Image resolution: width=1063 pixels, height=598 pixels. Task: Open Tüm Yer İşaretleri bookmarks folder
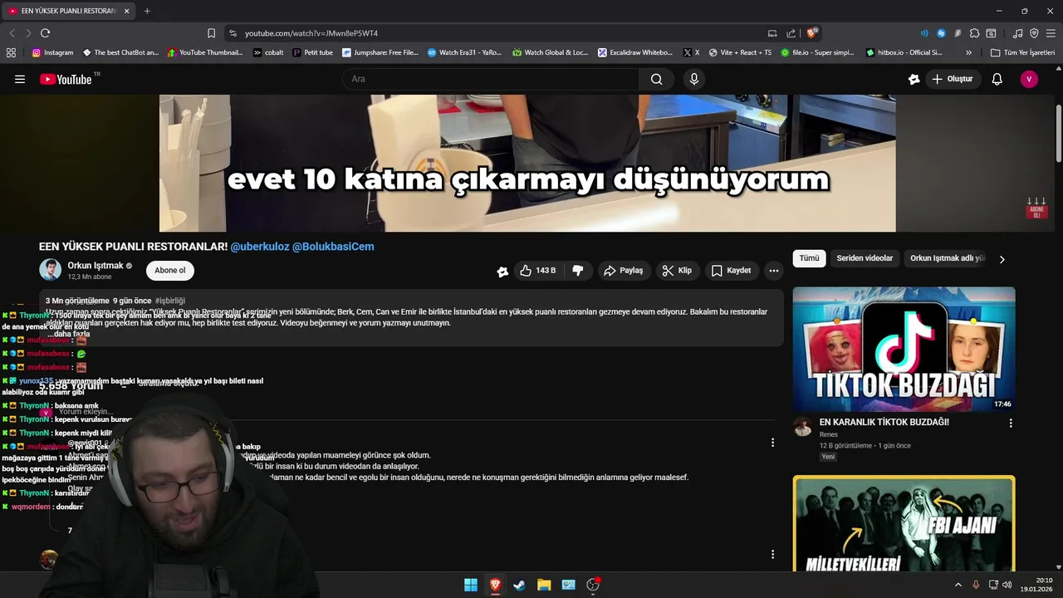coord(1022,52)
